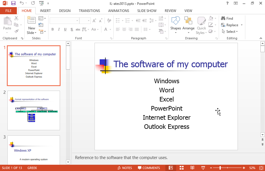This screenshot has height=171, width=265.
Task: Switch to the DESIGN tab
Action: tap(65, 11)
